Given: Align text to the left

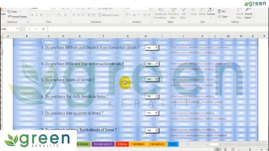Looking at the screenshot, I should [74, 15].
